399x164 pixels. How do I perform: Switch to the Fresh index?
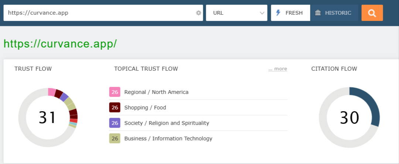point(291,13)
